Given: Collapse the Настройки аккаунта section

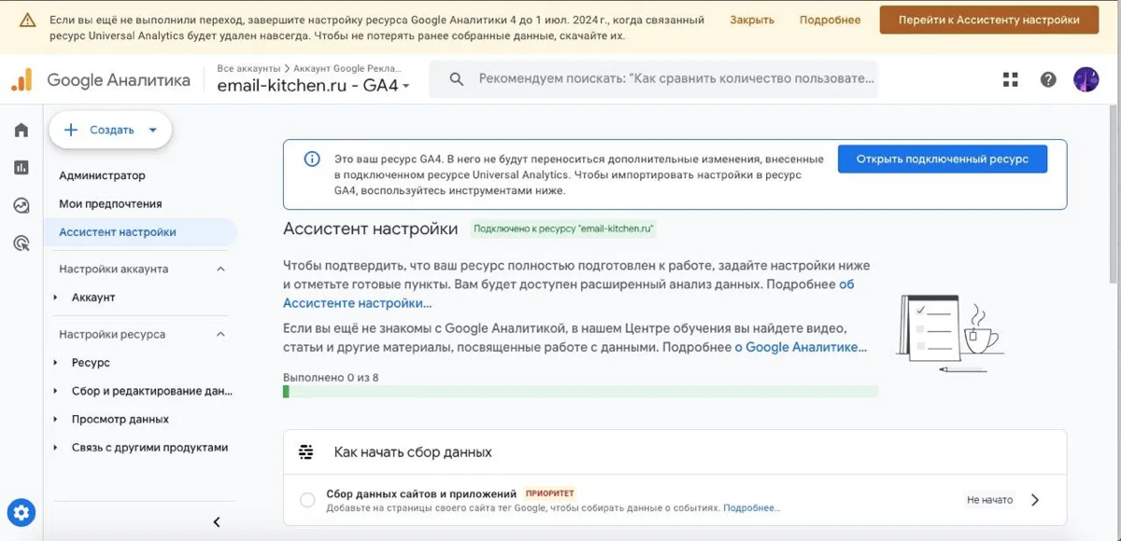Looking at the screenshot, I should (x=221, y=269).
